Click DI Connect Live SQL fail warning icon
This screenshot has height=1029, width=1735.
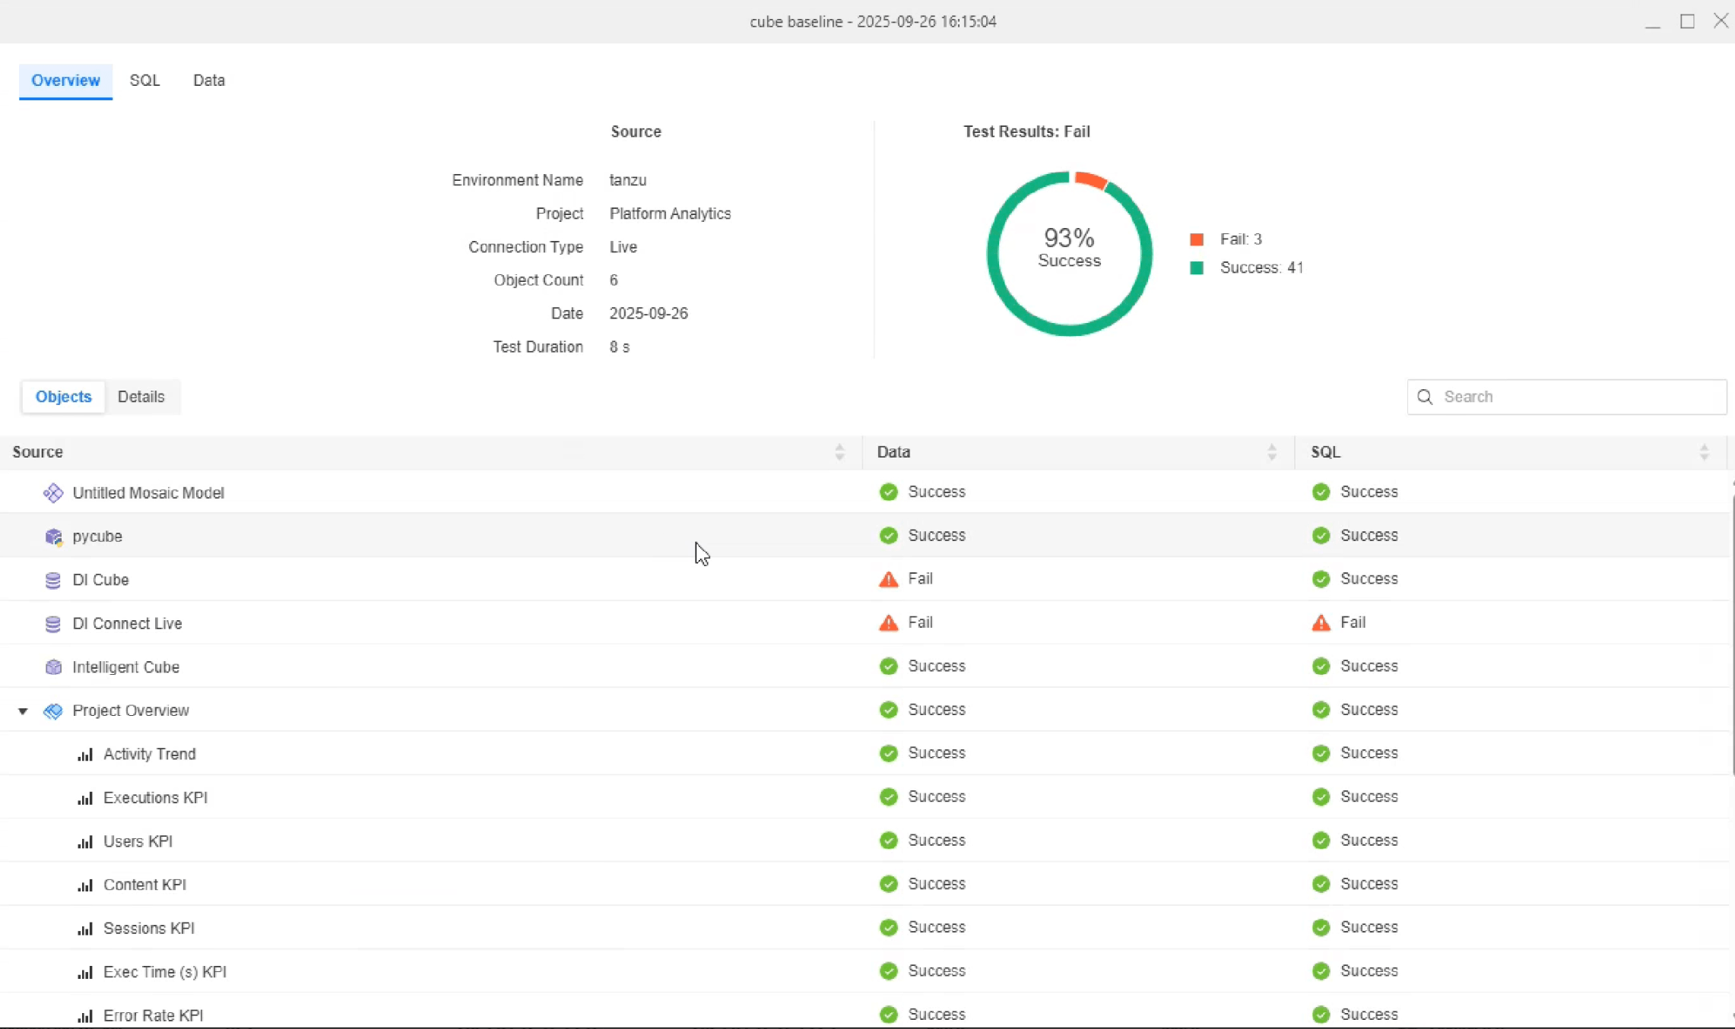[1321, 623]
